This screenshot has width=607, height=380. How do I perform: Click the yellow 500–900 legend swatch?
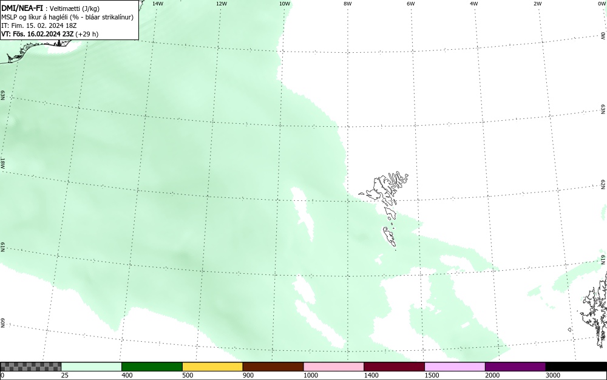pos(212,367)
